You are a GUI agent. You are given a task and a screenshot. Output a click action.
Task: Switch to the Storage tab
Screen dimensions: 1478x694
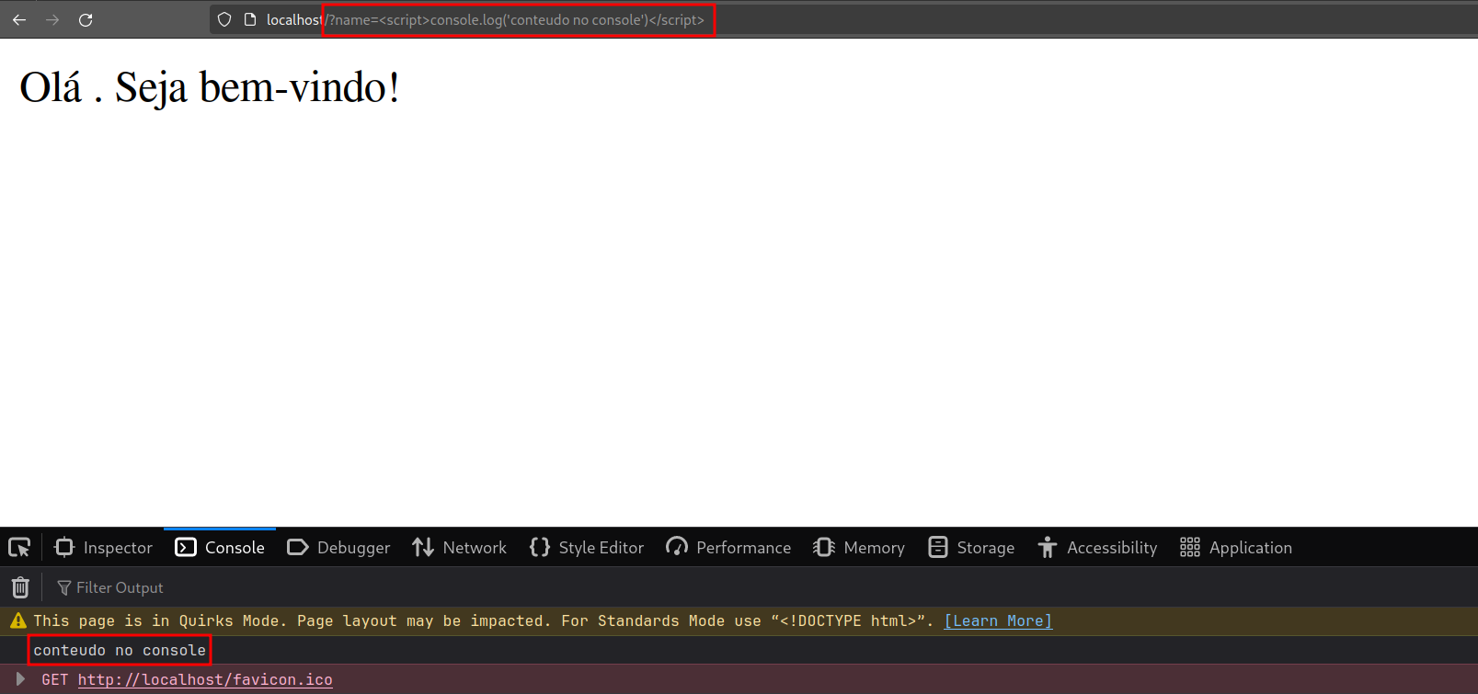pyautogui.click(x=971, y=548)
